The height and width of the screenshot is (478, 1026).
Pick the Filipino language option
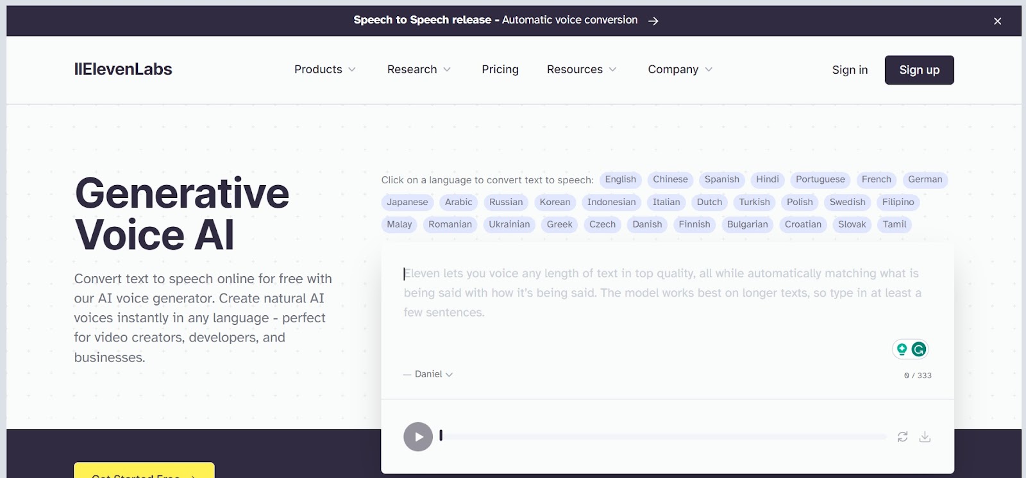(x=898, y=202)
